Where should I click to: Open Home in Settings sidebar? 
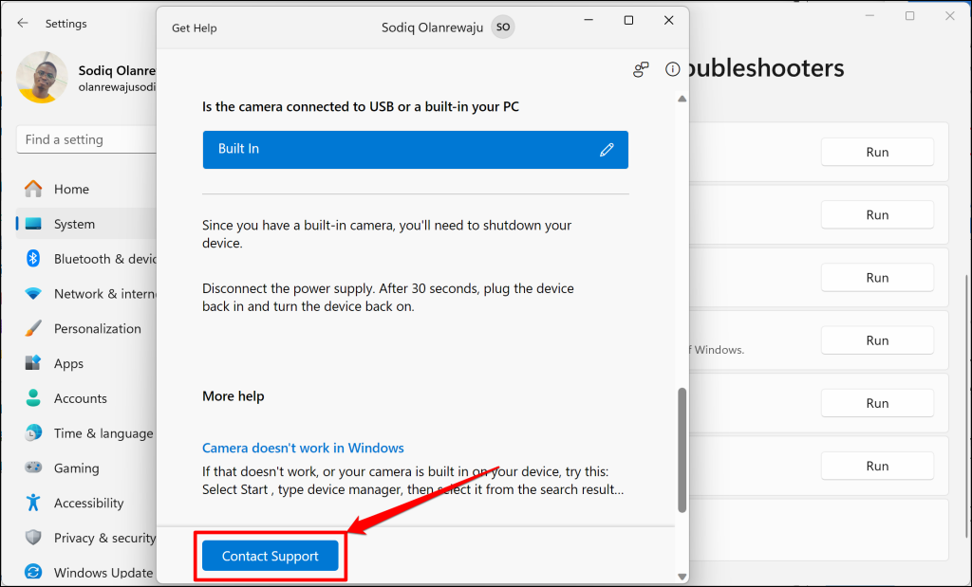pos(86,189)
